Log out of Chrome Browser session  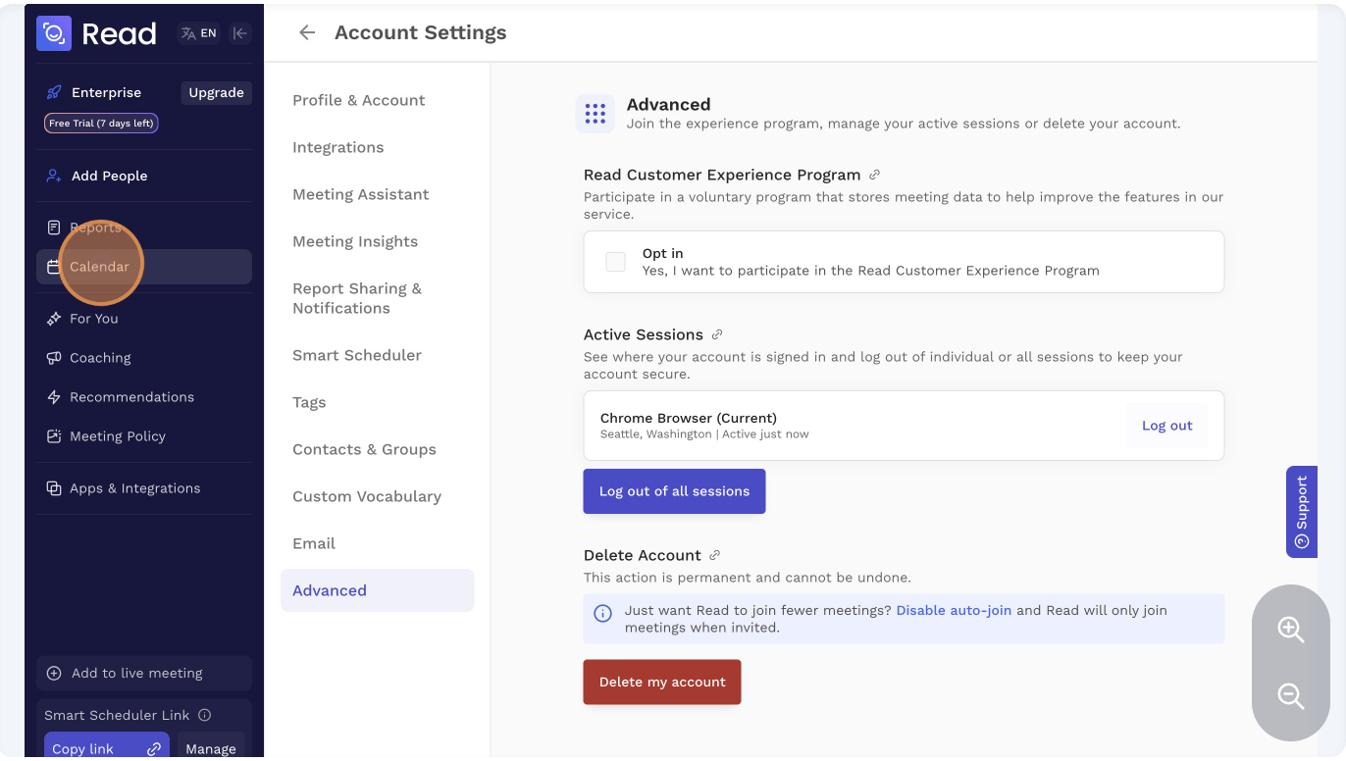coord(1167,426)
